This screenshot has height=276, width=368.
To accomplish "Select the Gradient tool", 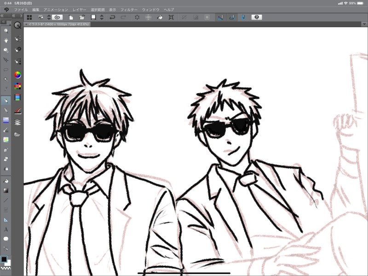I will [x=6, y=190].
